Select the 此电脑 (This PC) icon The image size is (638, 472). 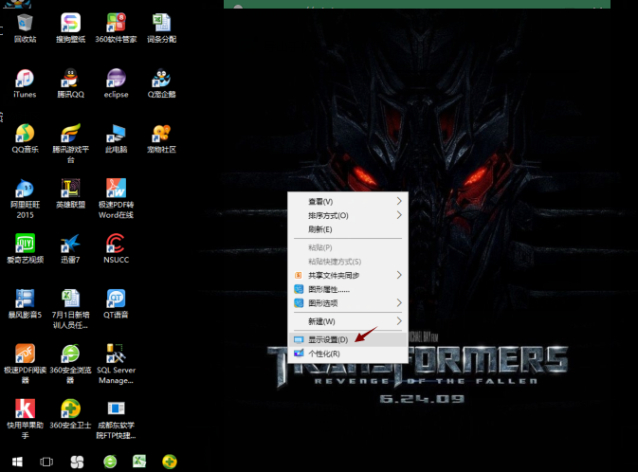(x=116, y=138)
